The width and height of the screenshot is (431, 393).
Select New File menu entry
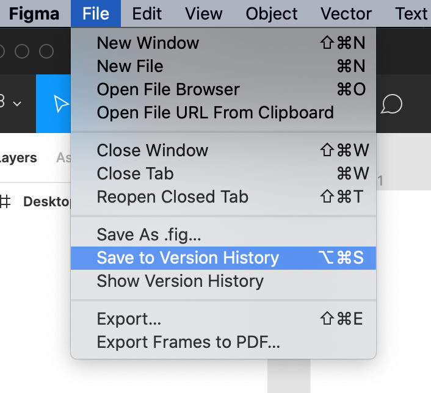[130, 66]
